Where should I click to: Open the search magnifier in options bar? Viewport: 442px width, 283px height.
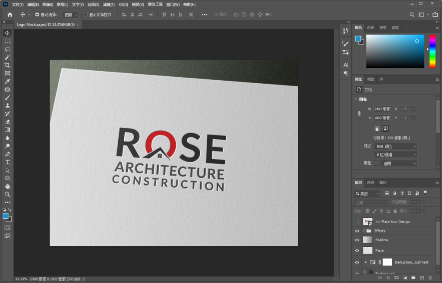[412, 15]
